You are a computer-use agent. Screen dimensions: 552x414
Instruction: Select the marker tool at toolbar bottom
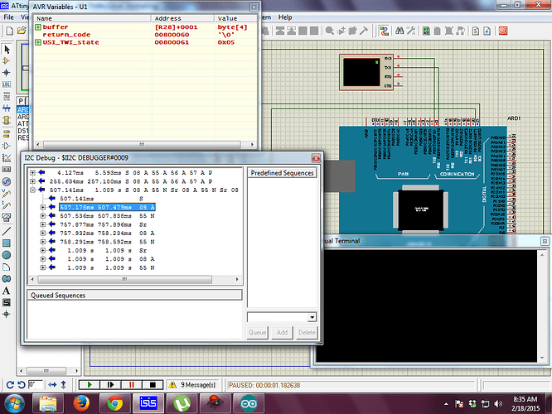7,315
